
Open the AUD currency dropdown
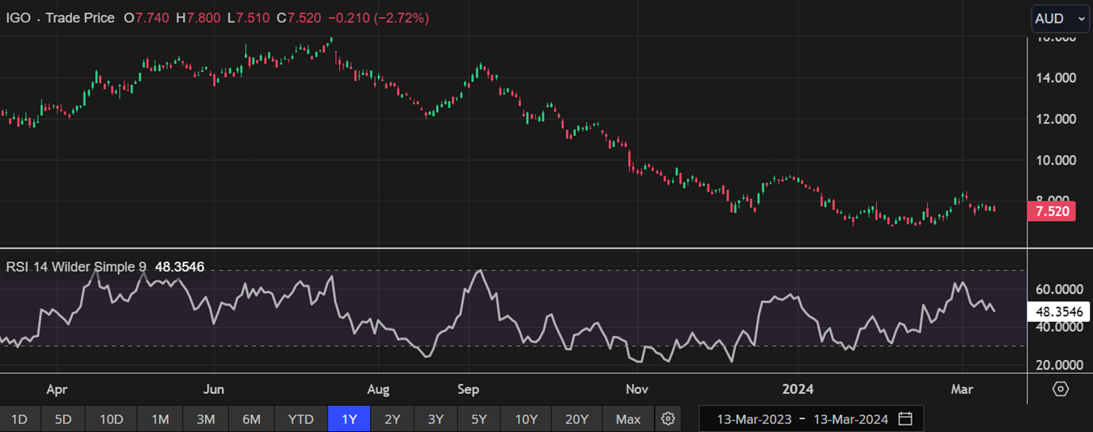pyautogui.click(x=1060, y=19)
